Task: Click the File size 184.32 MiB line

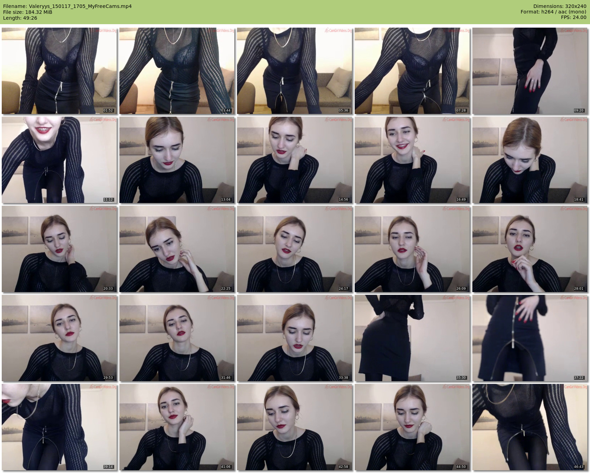Action: pyautogui.click(x=28, y=12)
